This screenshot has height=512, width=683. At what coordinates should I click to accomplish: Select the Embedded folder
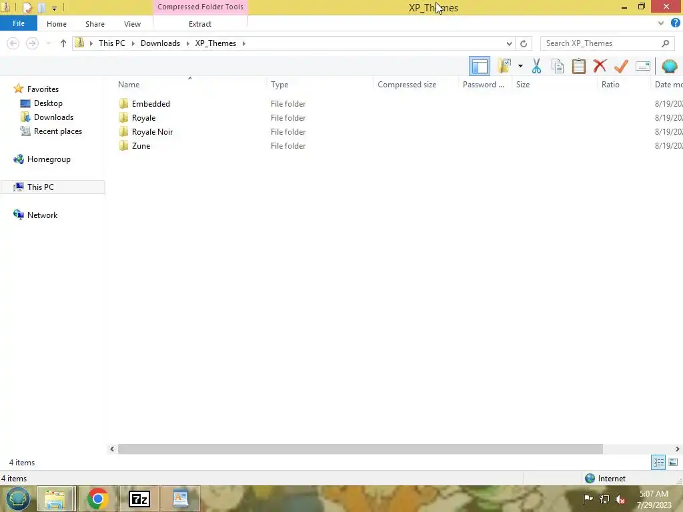[151, 103]
